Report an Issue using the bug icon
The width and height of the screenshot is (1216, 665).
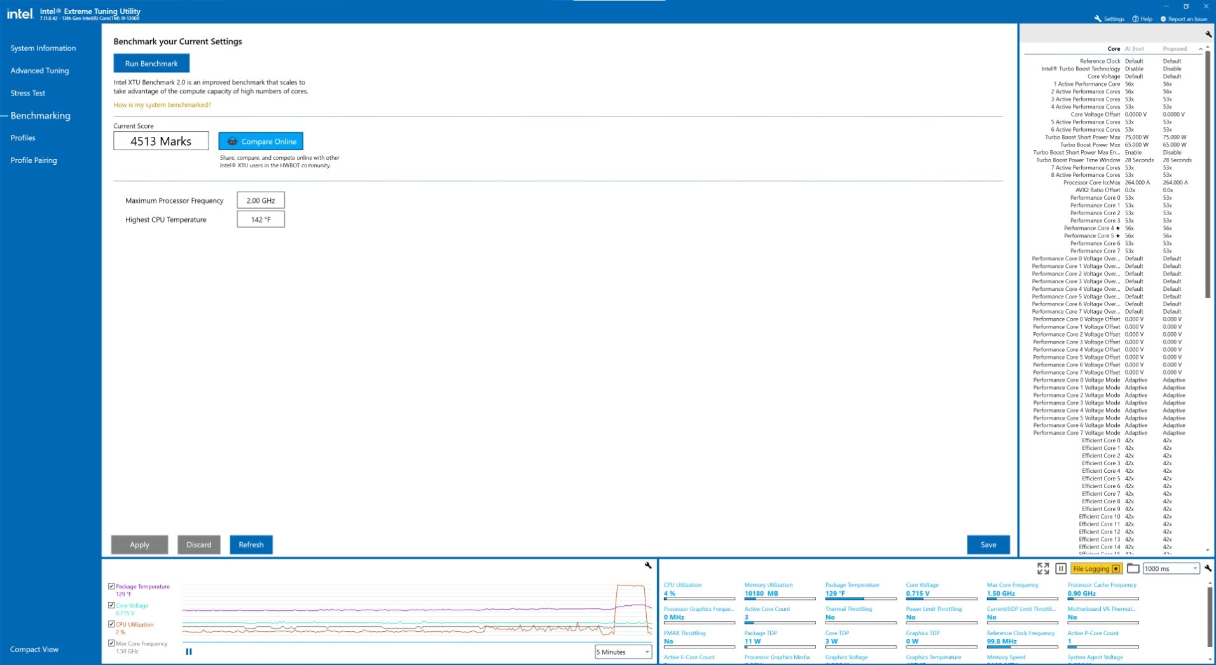1161,18
